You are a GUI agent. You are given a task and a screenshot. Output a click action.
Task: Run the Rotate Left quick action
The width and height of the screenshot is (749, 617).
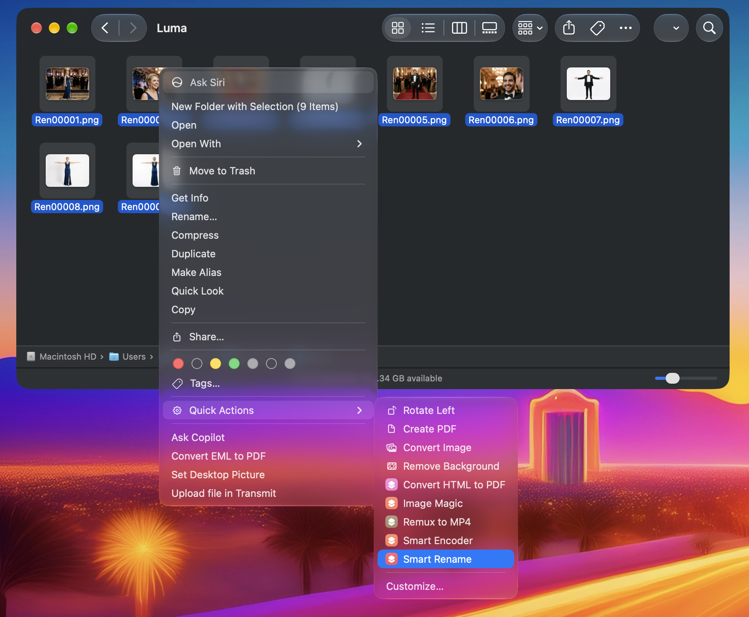pos(446,410)
